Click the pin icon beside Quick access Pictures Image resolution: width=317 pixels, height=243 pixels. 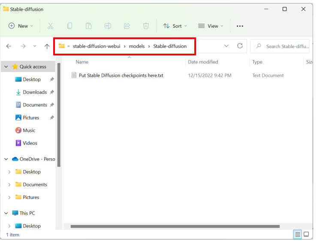52,118
